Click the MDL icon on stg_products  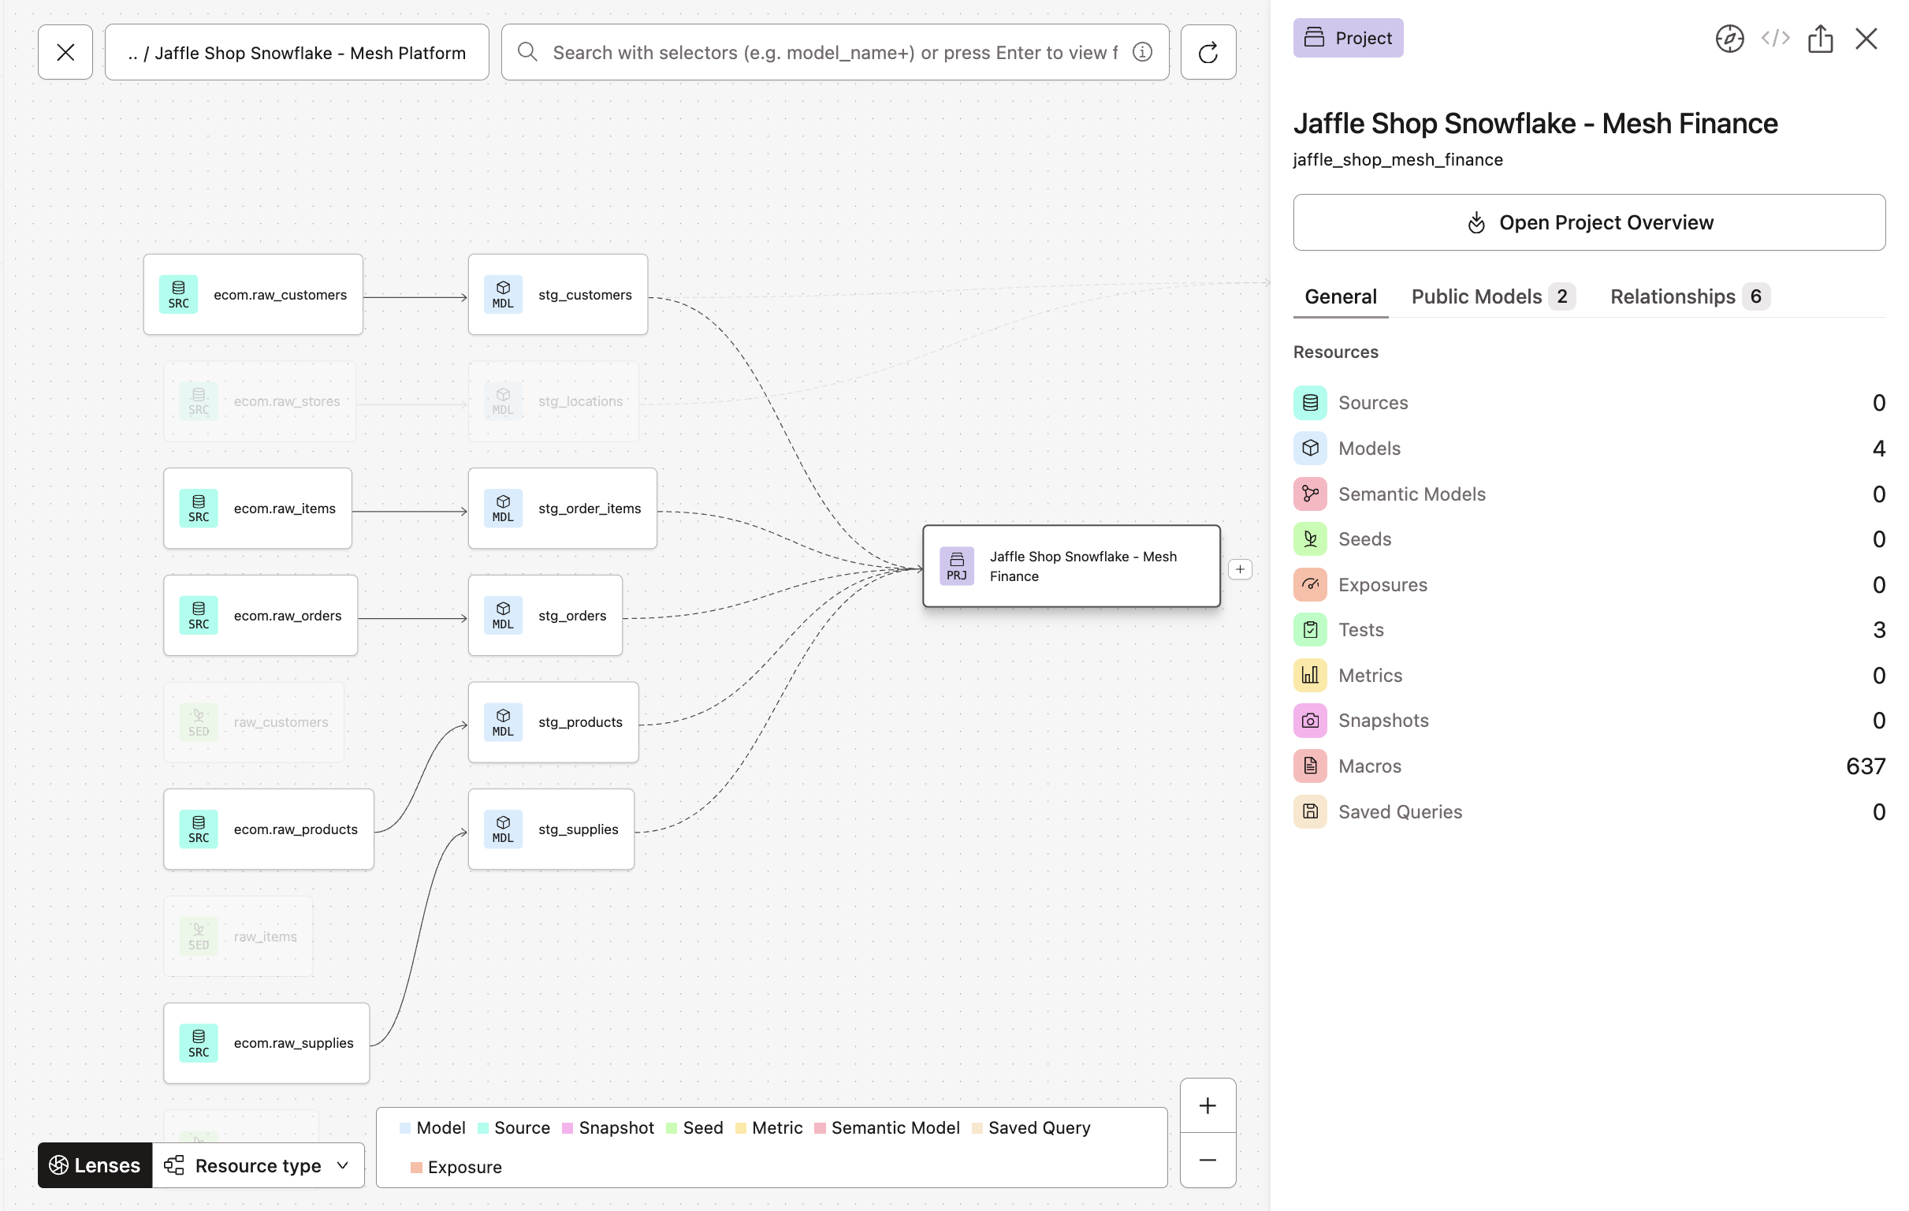pos(503,722)
